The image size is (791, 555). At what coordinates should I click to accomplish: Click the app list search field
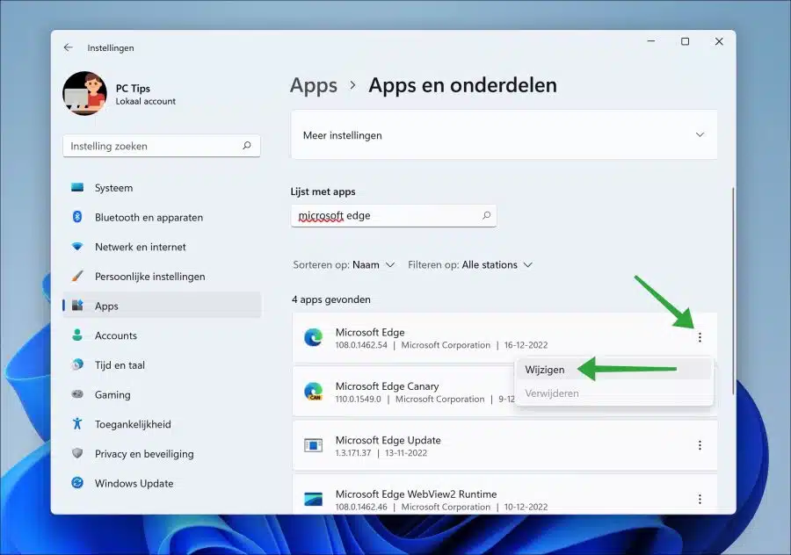tap(394, 215)
